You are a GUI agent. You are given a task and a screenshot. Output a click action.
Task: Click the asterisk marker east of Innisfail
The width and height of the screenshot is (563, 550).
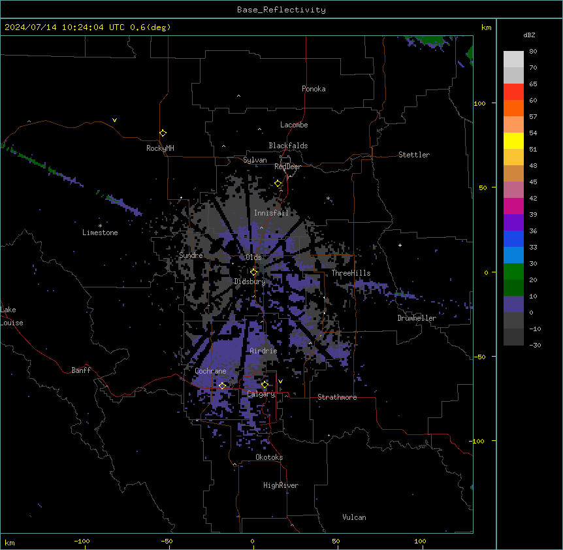pyautogui.click(x=328, y=198)
